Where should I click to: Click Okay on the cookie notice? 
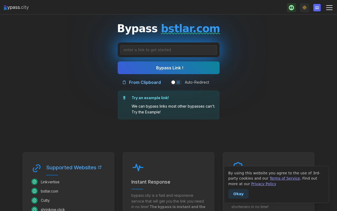238,194
